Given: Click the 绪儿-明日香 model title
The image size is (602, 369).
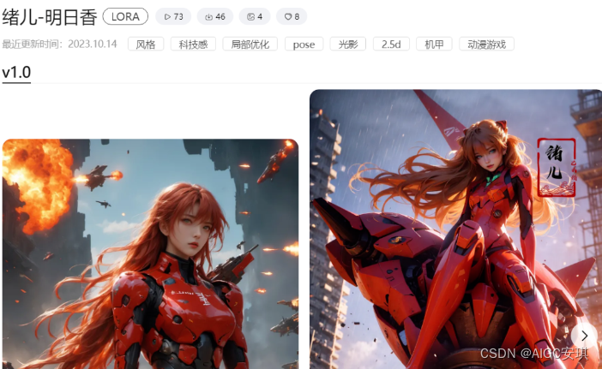Looking at the screenshot, I should [x=50, y=16].
